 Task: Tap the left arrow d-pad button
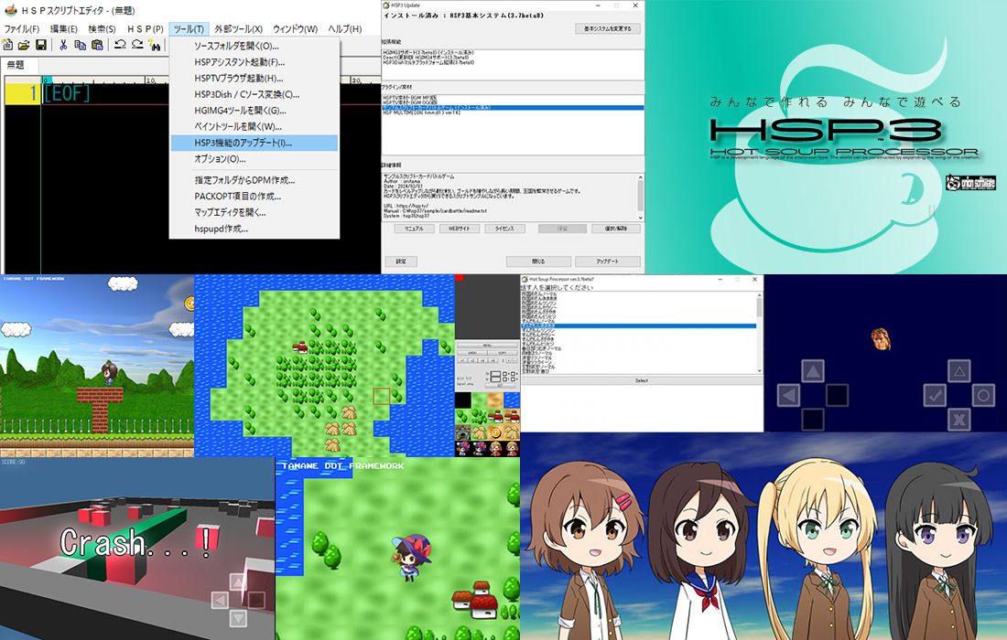(788, 396)
